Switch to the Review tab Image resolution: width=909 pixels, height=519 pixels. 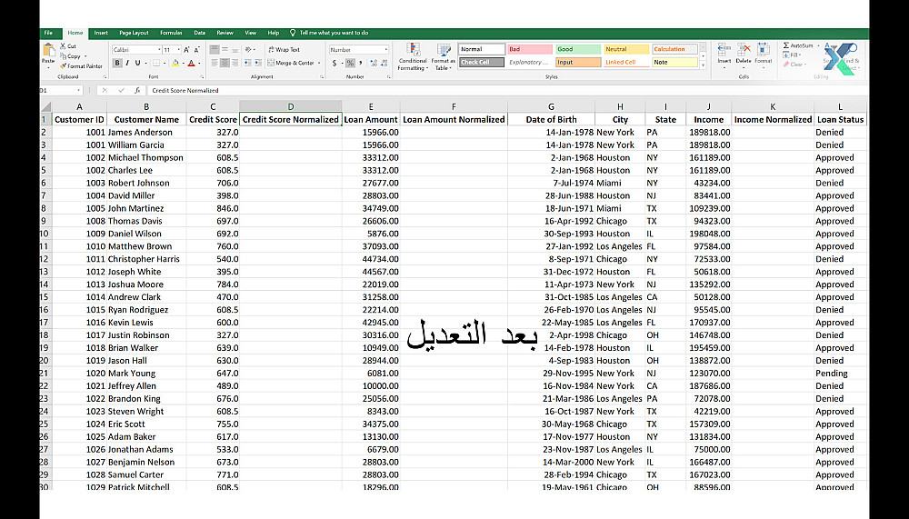coord(225,33)
